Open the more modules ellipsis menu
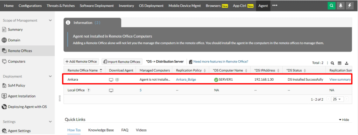The width and height of the screenshot is (358, 135). tap(275, 6)
